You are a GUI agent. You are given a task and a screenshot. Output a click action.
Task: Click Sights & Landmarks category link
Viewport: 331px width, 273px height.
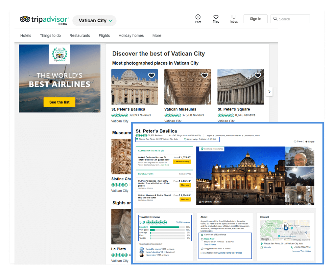(x=216, y=136)
